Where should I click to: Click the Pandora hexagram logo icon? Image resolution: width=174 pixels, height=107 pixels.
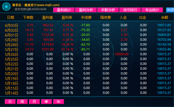point(6,7)
